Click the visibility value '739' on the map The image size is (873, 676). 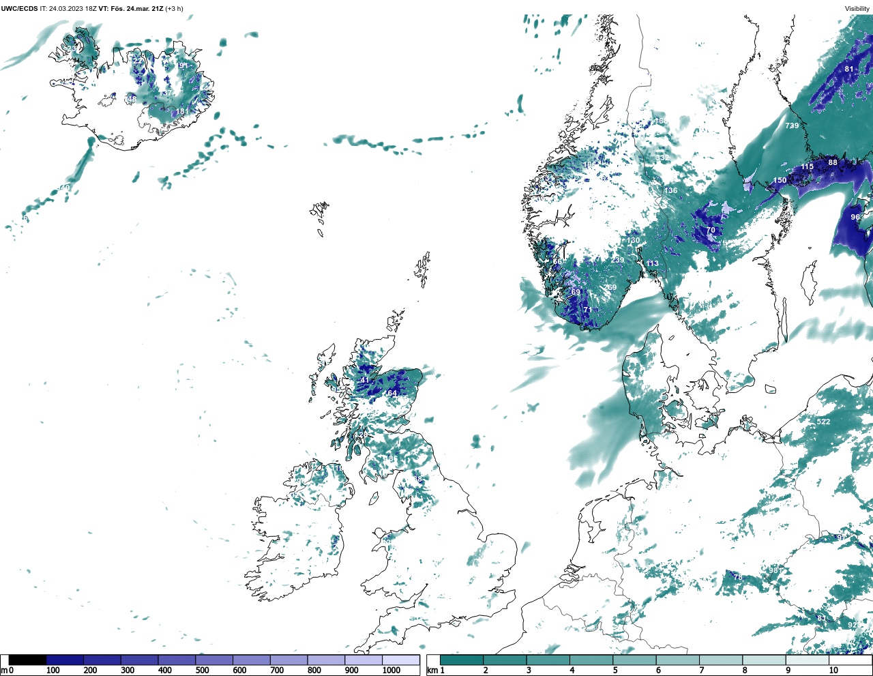(x=791, y=126)
